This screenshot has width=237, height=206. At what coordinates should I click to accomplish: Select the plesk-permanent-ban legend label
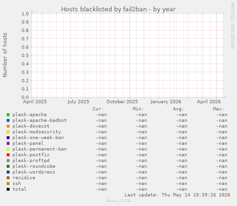(x=40, y=149)
